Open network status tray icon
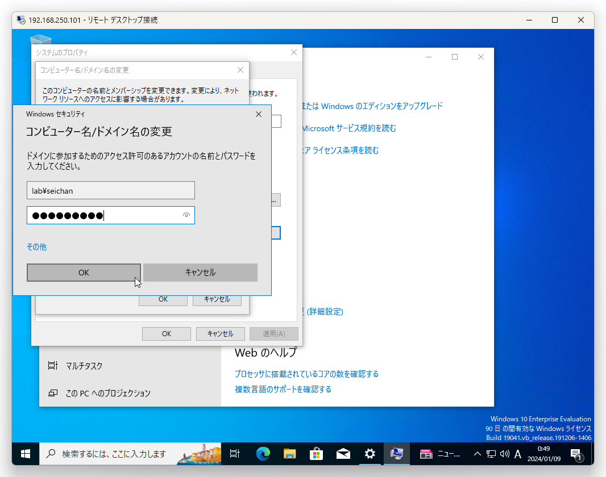The width and height of the screenshot is (606, 477). coord(491,454)
